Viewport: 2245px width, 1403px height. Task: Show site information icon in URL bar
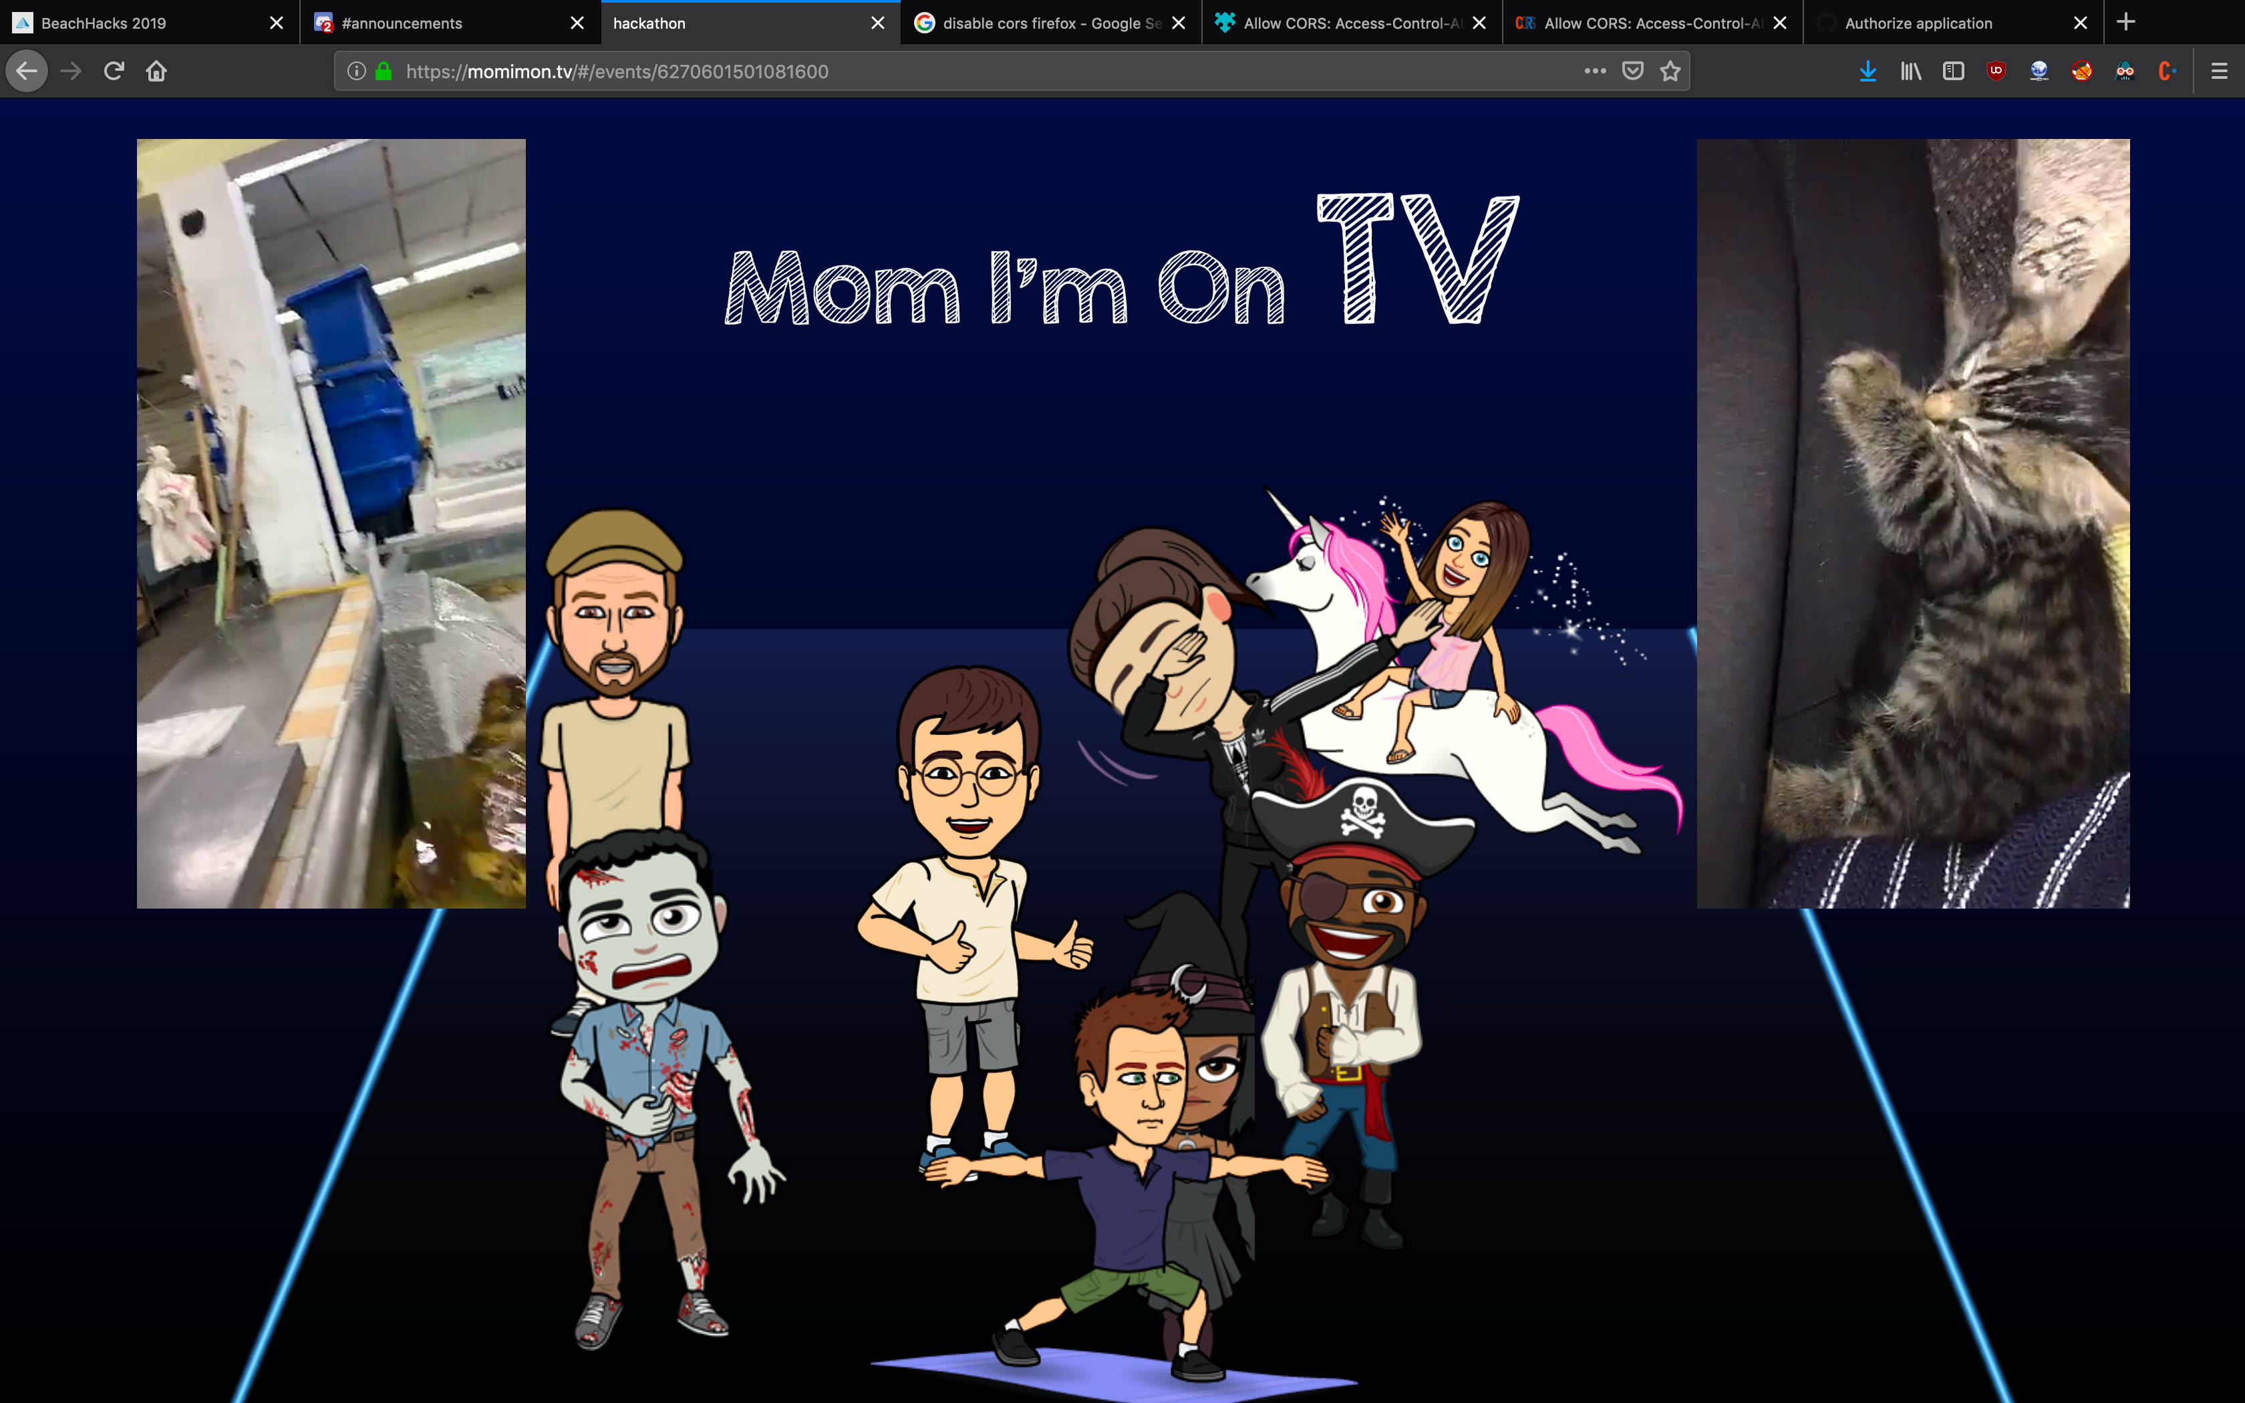356,71
